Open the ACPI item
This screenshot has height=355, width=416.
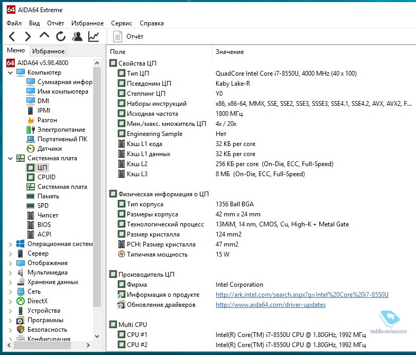click(39, 234)
